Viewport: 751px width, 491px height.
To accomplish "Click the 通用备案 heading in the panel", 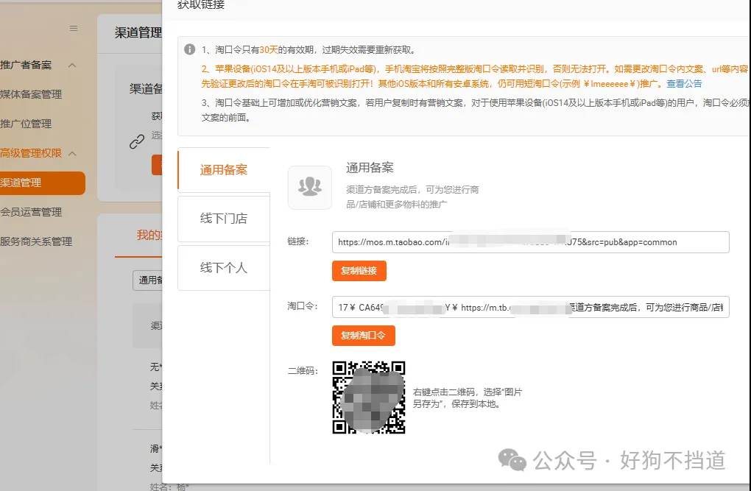I will point(370,168).
